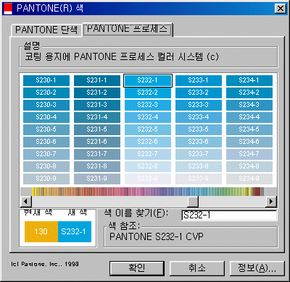Viewport: 290px width, 282px height.
Task: Choose swatch S231-6
Action: click(97, 142)
